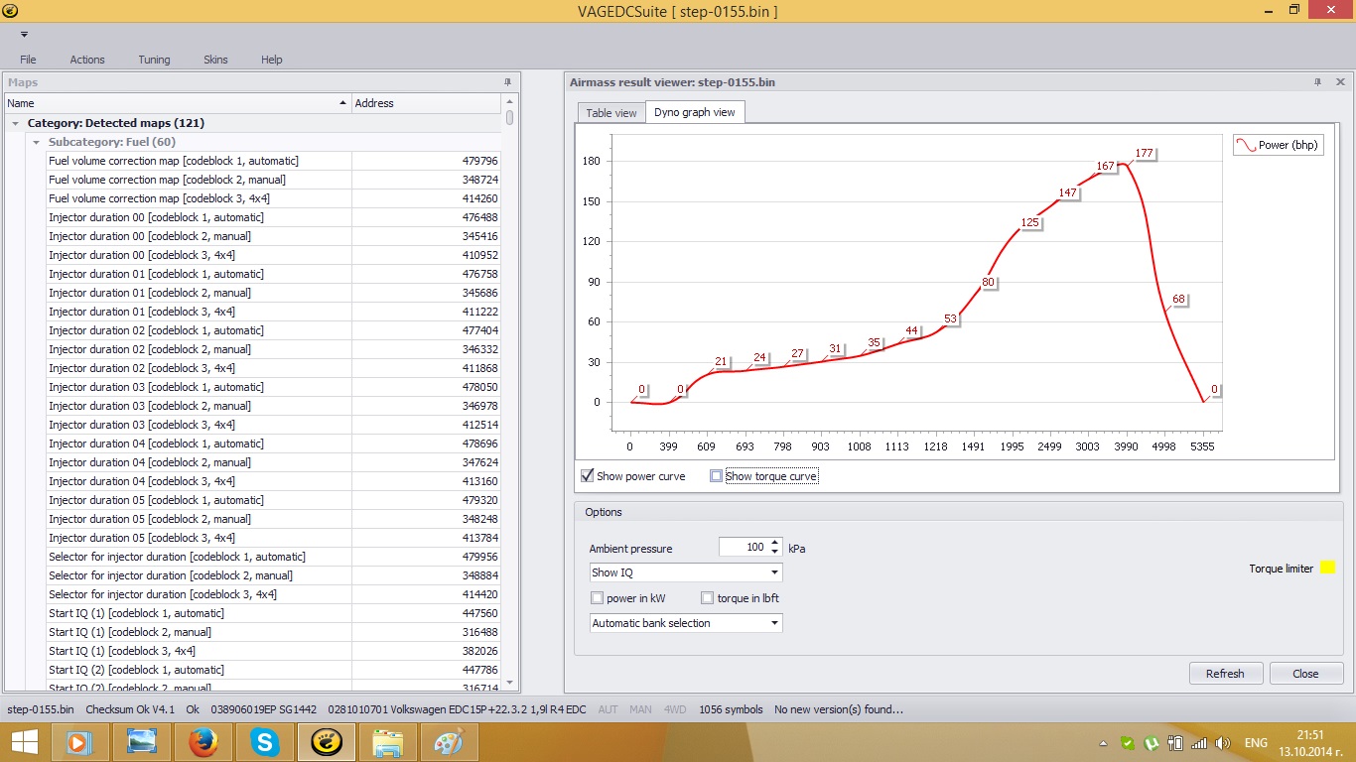This screenshot has width=1356, height=762.
Task: Open the Show IQ dropdown
Action: coord(774,572)
